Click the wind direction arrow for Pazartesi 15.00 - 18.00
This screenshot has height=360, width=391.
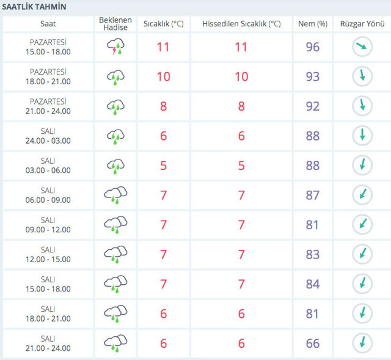click(362, 47)
